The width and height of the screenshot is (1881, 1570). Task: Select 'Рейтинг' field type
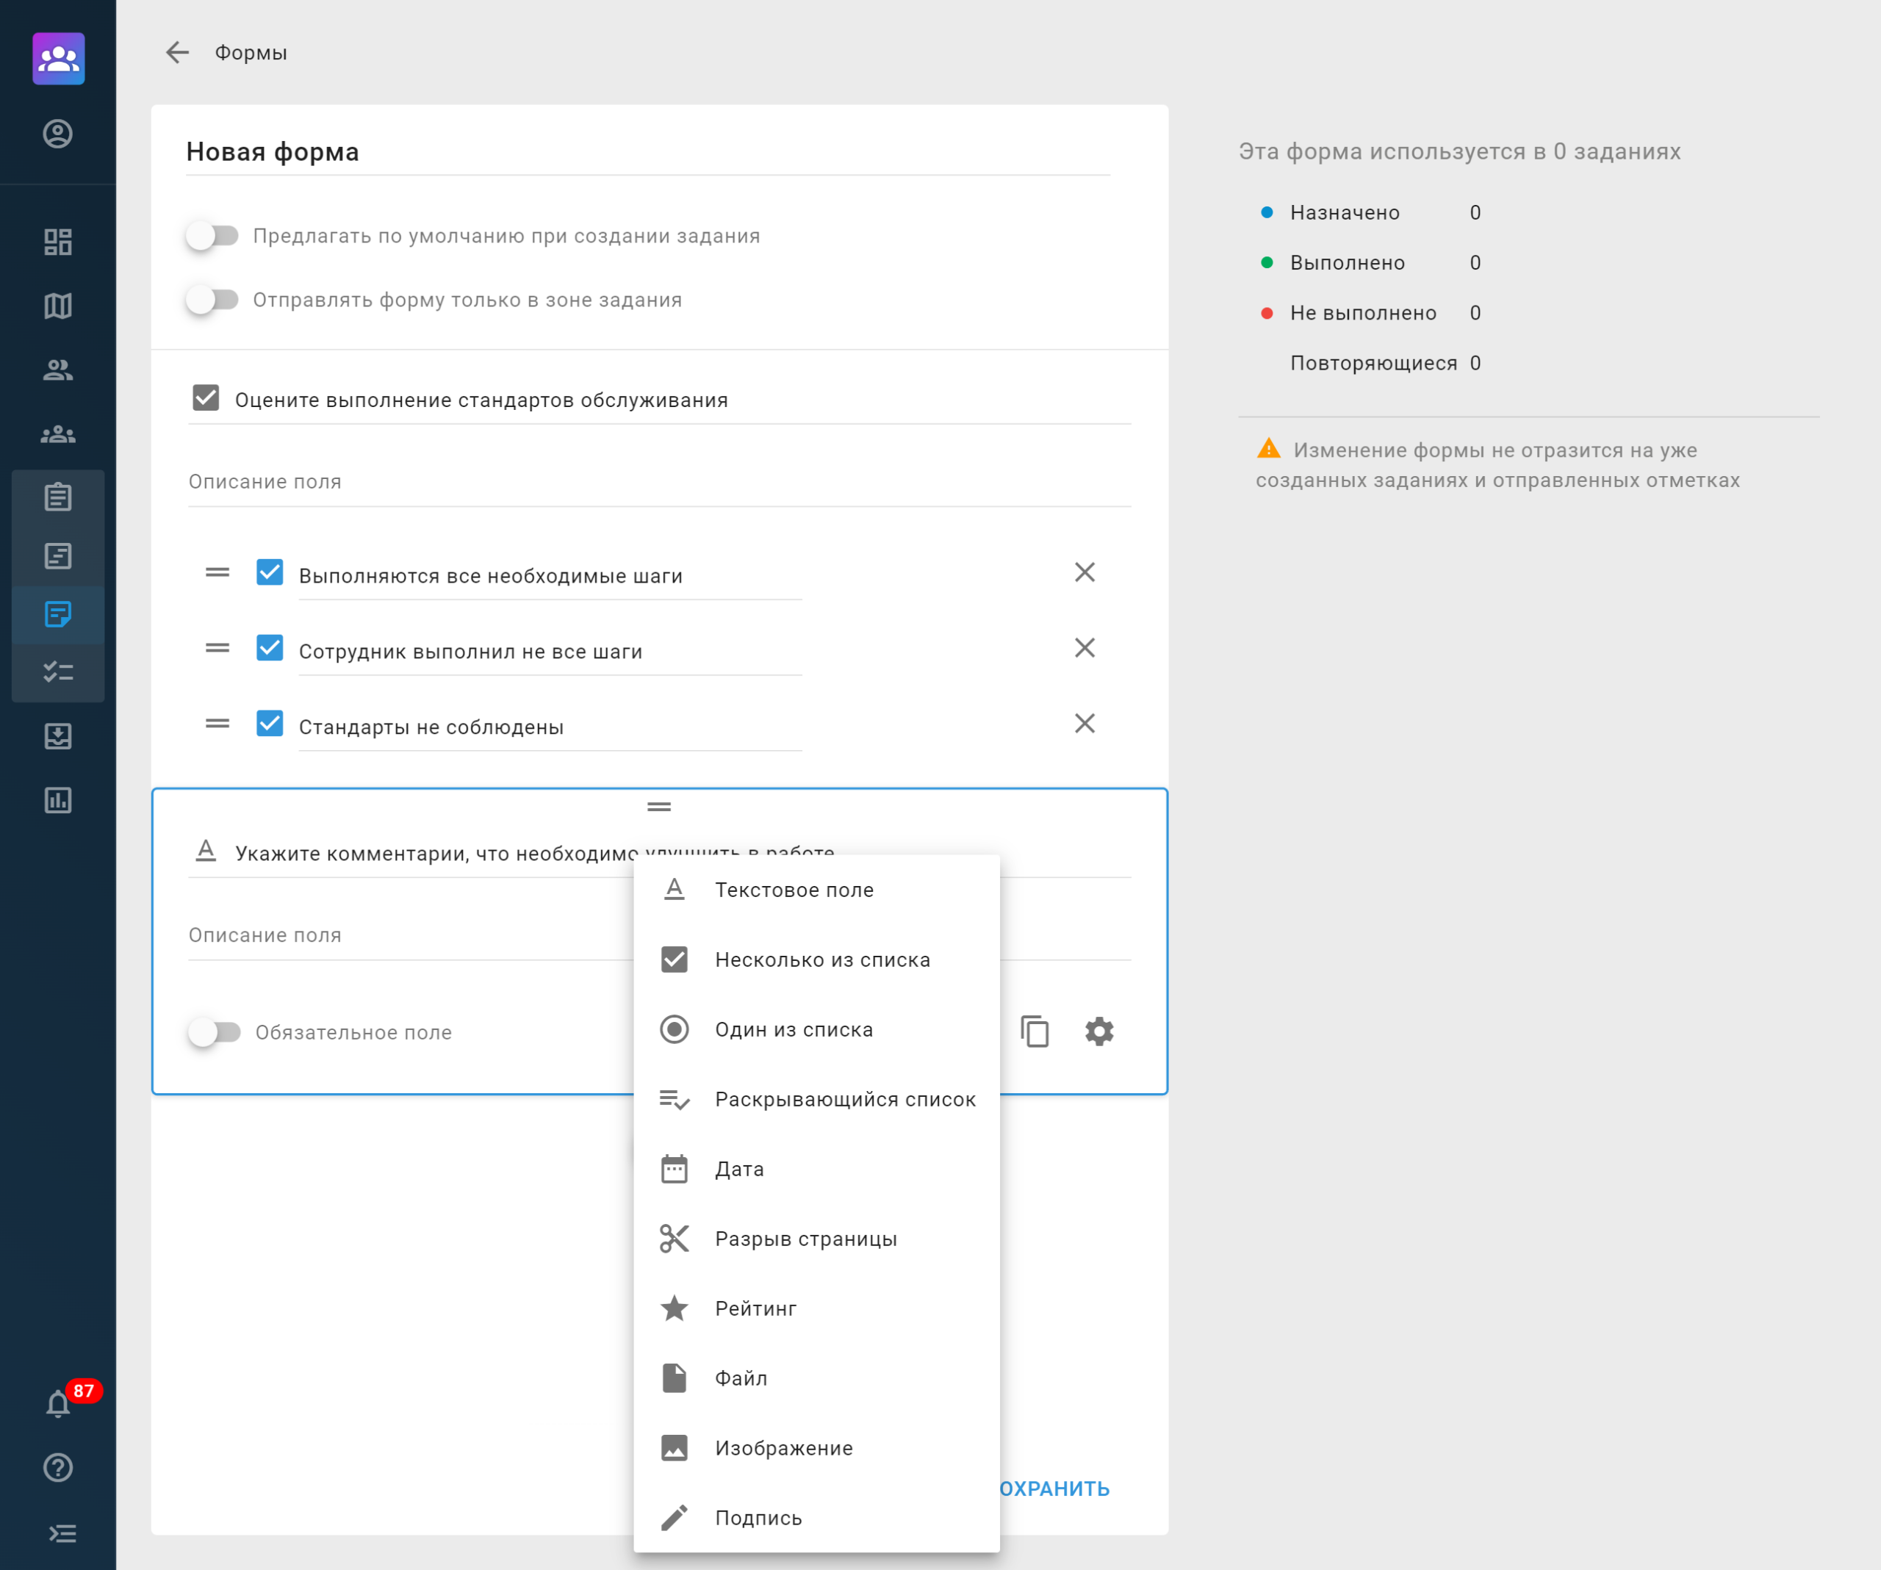(817, 1308)
